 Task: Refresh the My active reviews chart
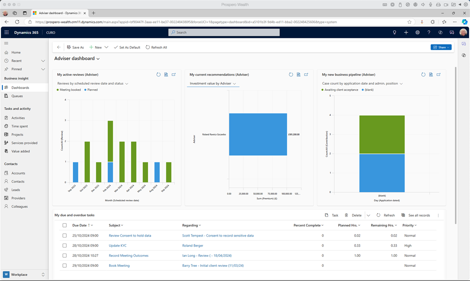(x=158, y=75)
